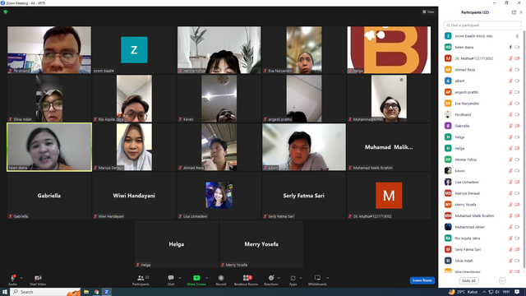The image size is (526, 296).
Task: Click Ferdinand's video tile
Action: tap(49, 50)
